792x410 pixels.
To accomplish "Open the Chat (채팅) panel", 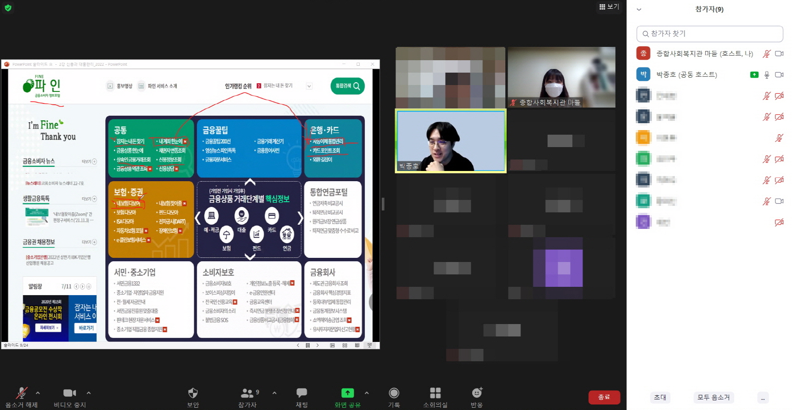I will pyautogui.click(x=301, y=393).
